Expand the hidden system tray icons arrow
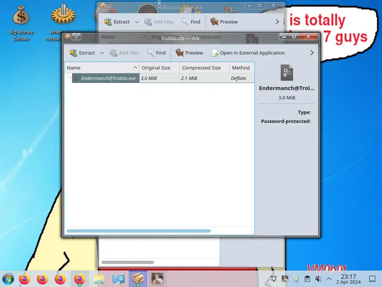382x287 pixels. (329, 279)
